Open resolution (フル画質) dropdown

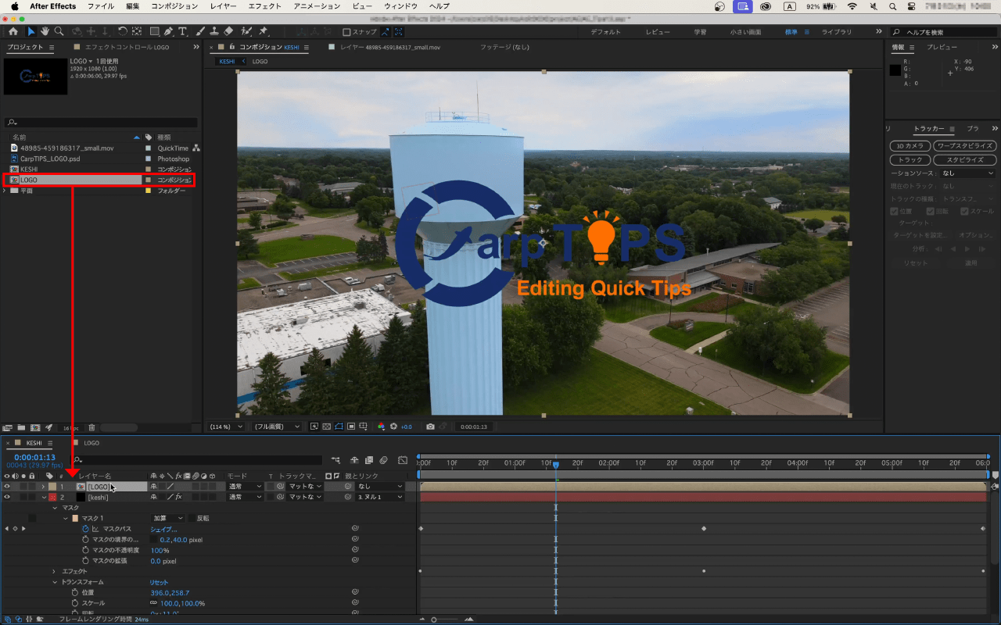(x=277, y=427)
